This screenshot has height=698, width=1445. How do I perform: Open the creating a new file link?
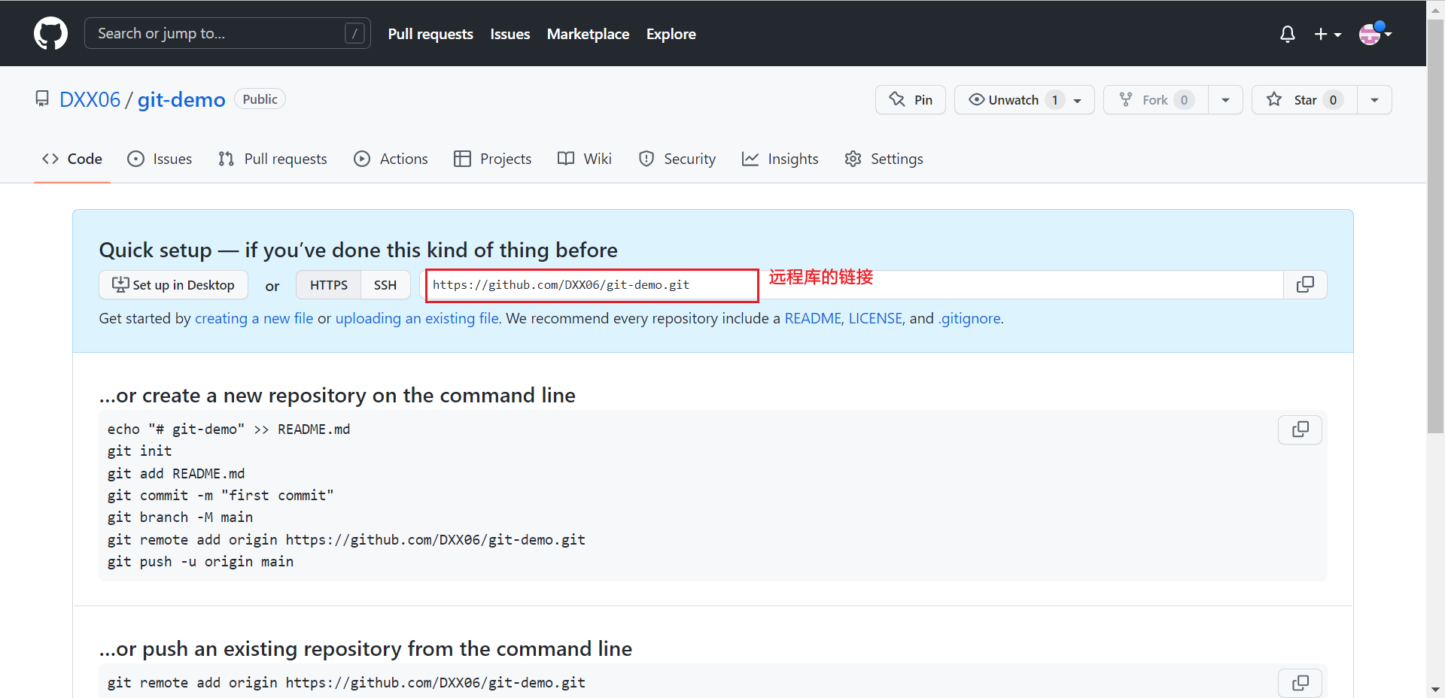(x=254, y=318)
